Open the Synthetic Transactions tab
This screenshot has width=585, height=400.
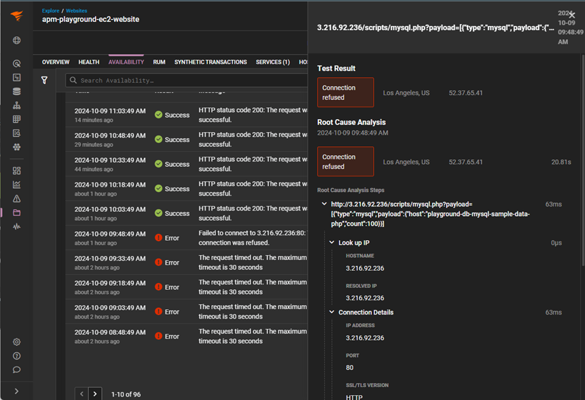tap(210, 62)
